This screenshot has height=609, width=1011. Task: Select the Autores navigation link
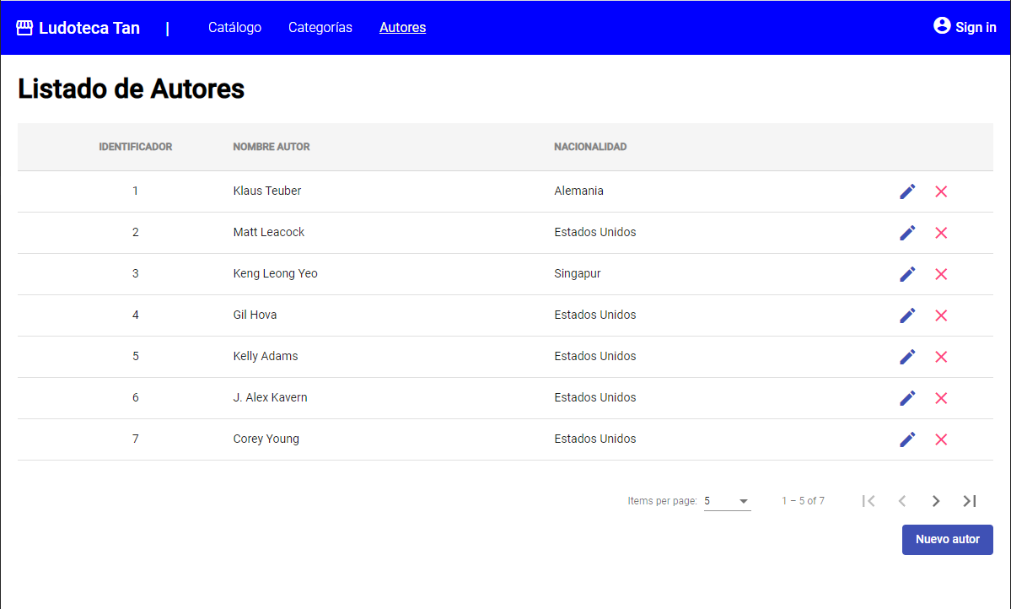pos(402,27)
